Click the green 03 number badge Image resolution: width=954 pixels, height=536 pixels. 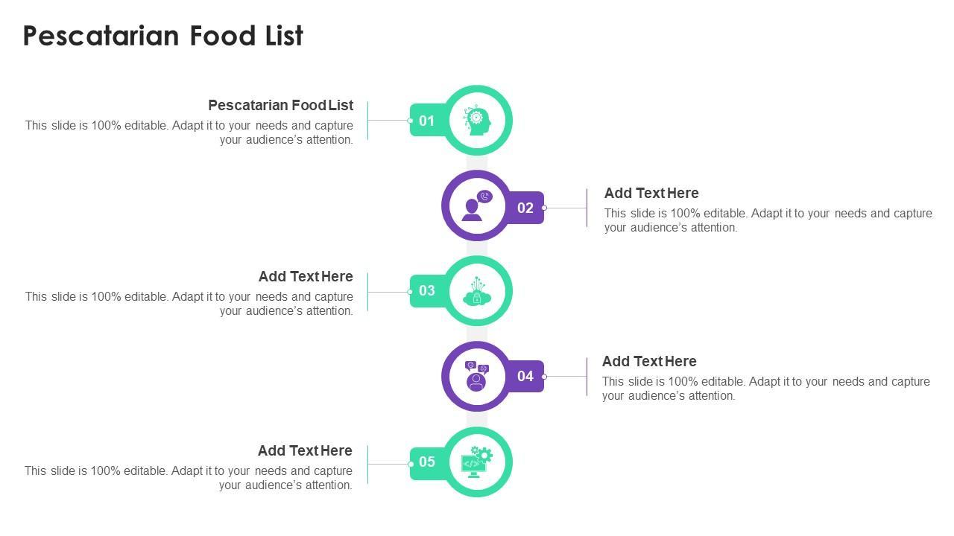[426, 290]
